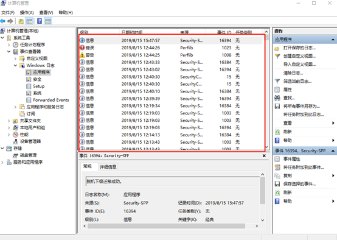Click the event list vertical scrollbar
Image resolution: width=337 pixels, height=240 pixels.
(266, 90)
